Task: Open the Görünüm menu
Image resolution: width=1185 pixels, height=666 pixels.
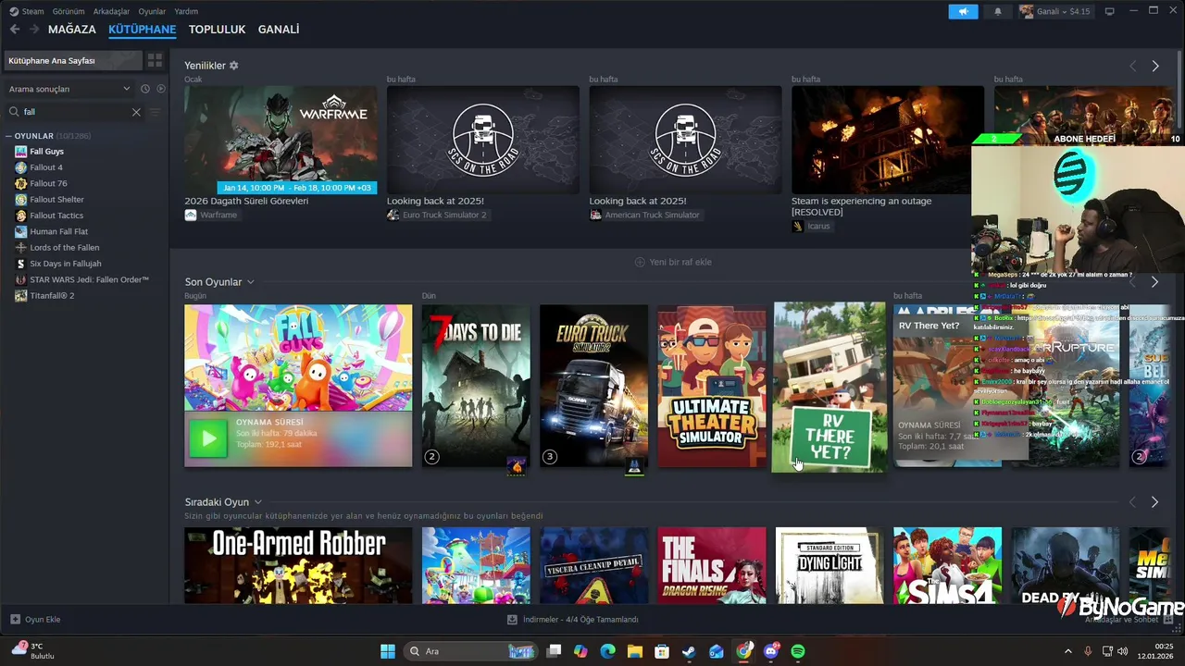Action: click(69, 11)
